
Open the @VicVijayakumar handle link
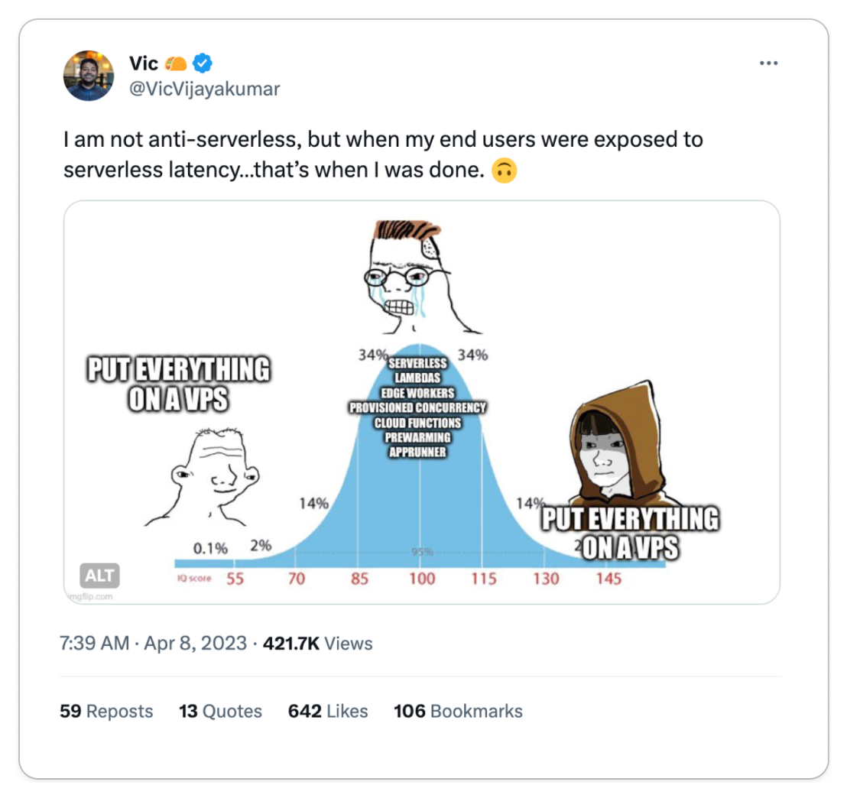pyautogui.click(x=204, y=89)
